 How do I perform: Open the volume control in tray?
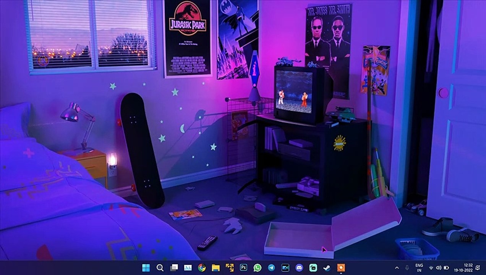coord(439,268)
